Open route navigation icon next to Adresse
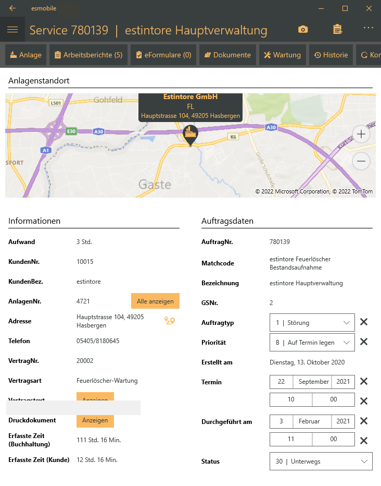This screenshot has height=486, width=381. point(170,321)
